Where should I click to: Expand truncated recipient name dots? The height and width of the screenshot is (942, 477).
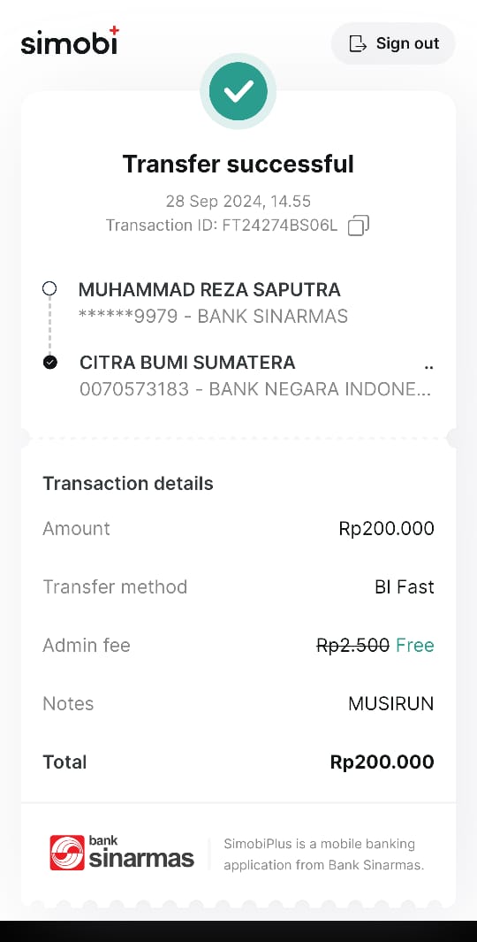coord(428,366)
